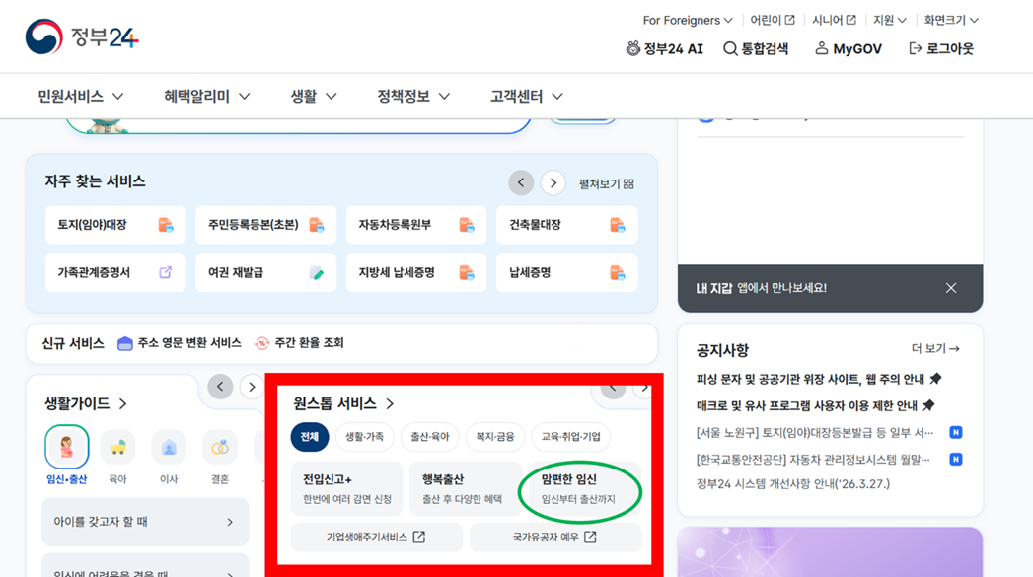This screenshot has width=1033, height=577.
Task: Click pencil icon on 여권 재발급 card
Action: (317, 272)
